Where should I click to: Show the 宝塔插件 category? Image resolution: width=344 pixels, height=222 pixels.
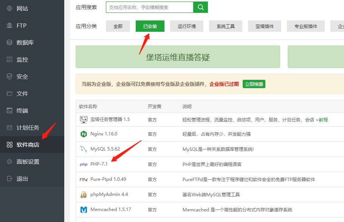point(265,26)
